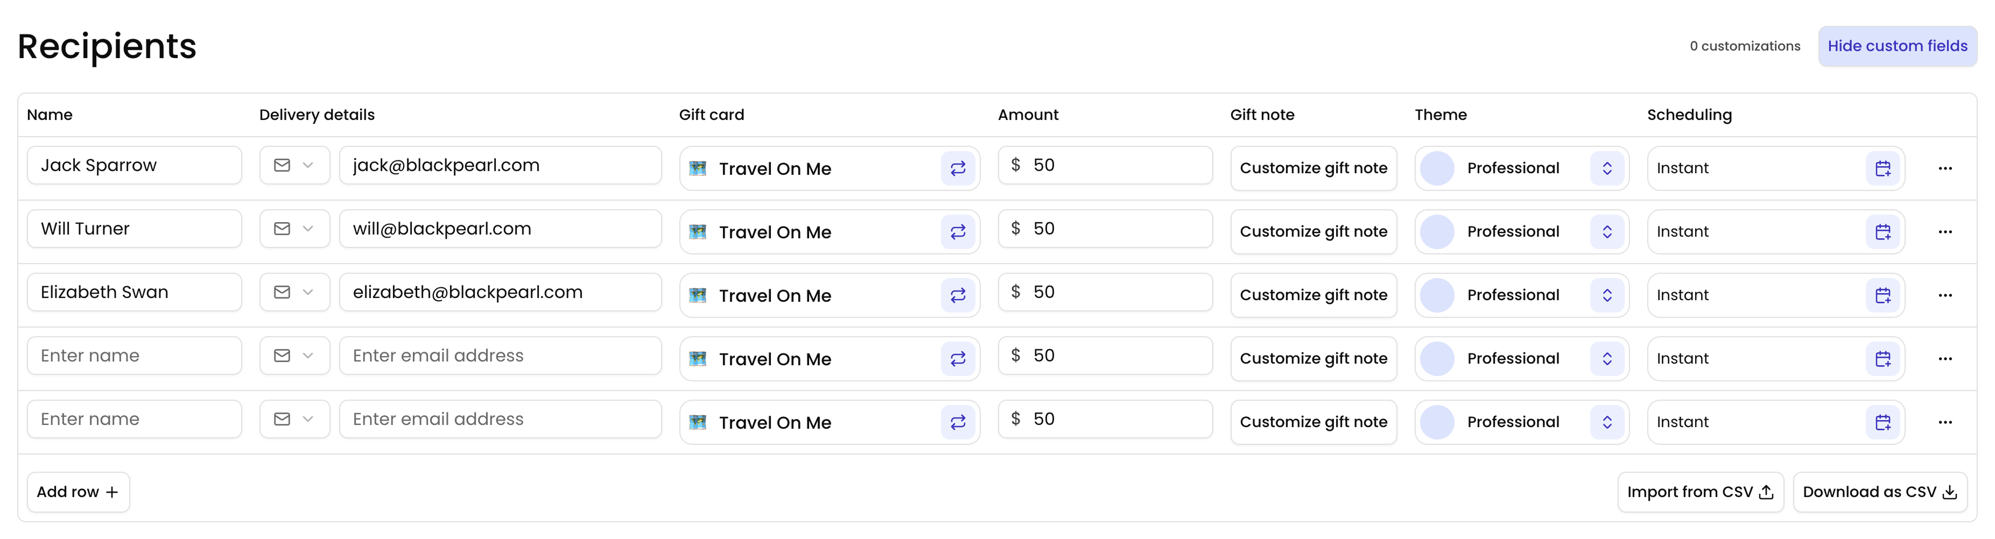Click Add row to insert a recipient

click(78, 492)
